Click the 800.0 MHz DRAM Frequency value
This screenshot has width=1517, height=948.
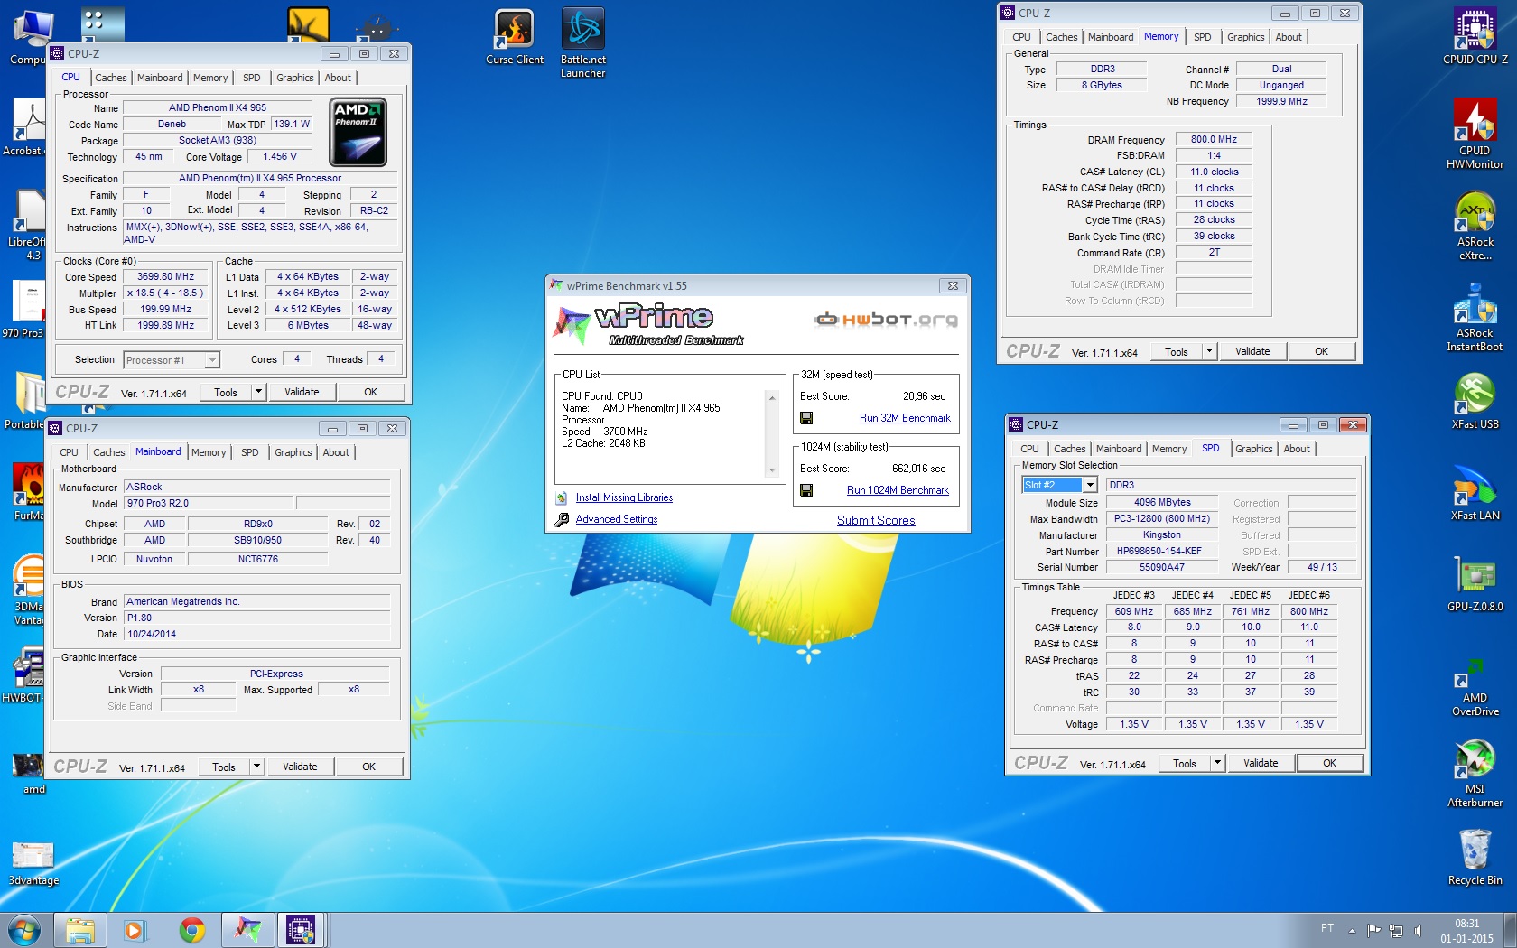1214,139
